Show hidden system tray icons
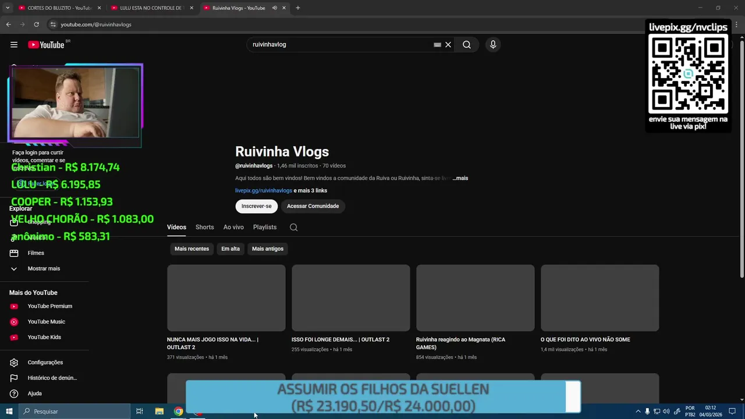Screen dimensions: 745x419 [638, 411]
